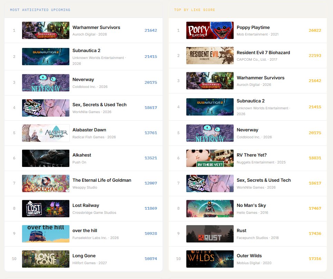Click "Hillfort Games · 2027" developer line
The height and width of the screenshot is (279, 333).
tap(90, 263)
